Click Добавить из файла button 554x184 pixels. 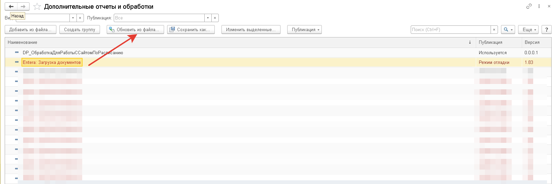tap(30, 30)
